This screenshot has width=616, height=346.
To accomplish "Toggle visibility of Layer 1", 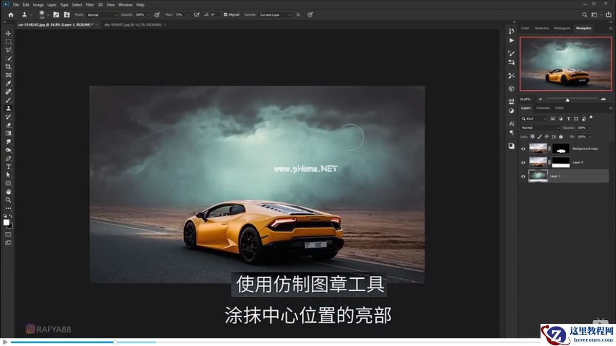I will (x=523, y=176).
